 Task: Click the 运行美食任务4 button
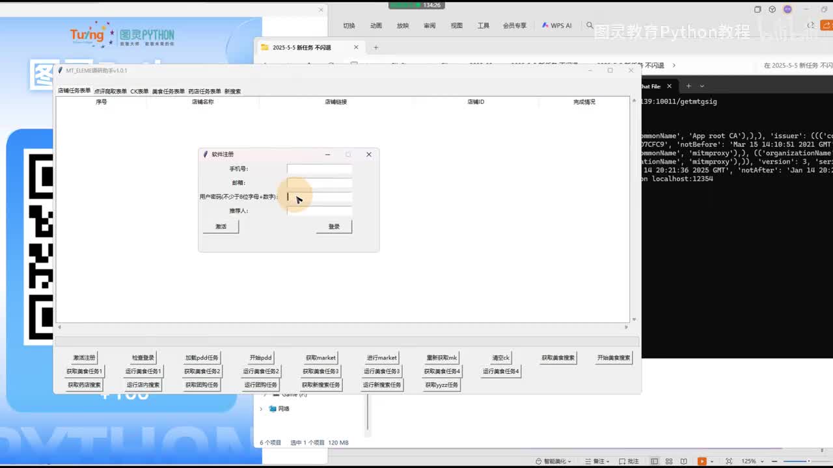tap(501, 371)
